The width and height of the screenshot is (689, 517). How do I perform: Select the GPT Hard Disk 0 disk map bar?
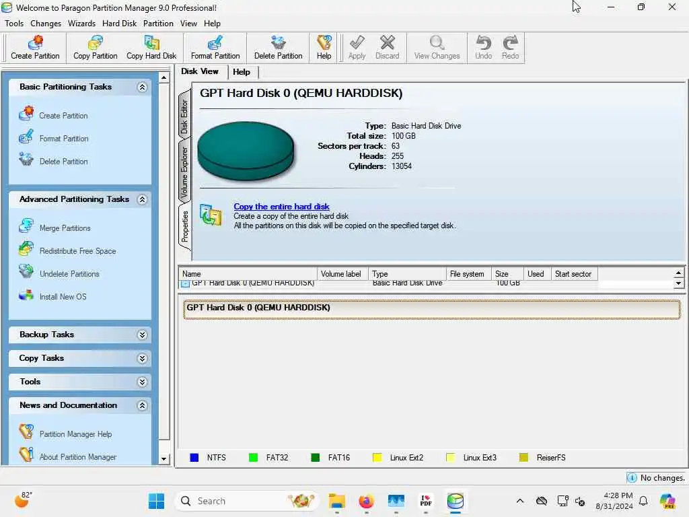431,309
